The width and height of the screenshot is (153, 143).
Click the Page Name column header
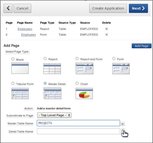[25, 23]
